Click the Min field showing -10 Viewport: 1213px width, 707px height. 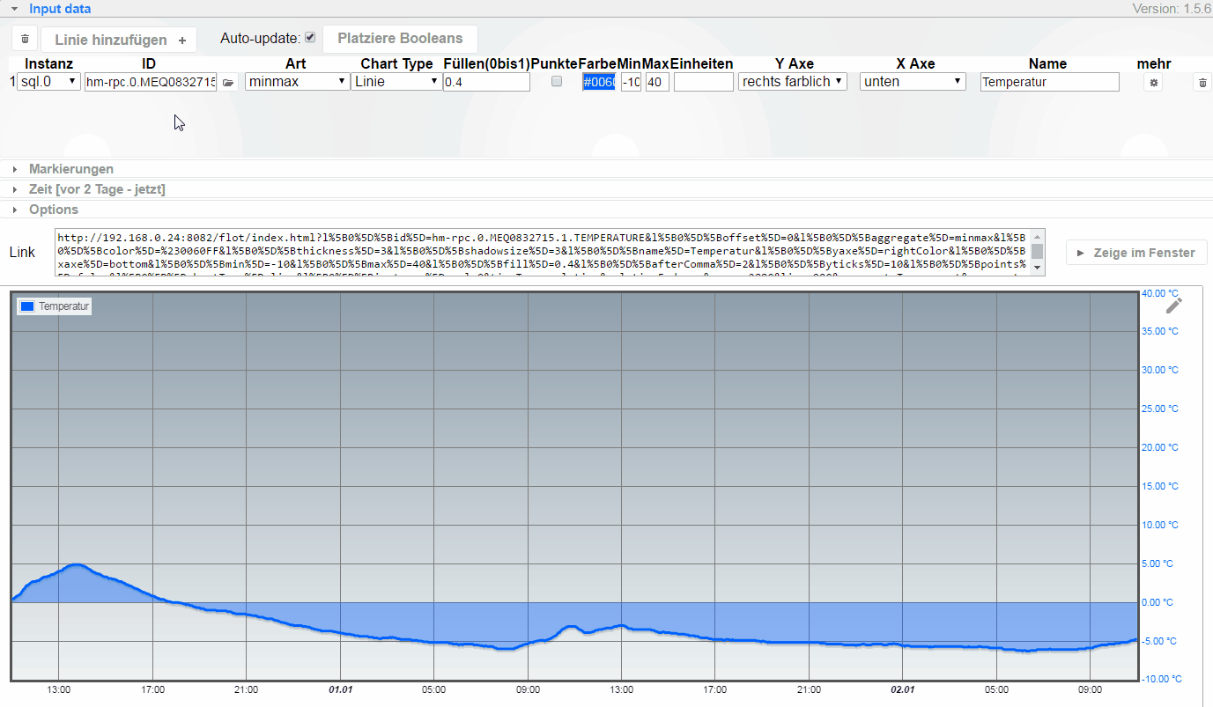[x=631, y=82]
